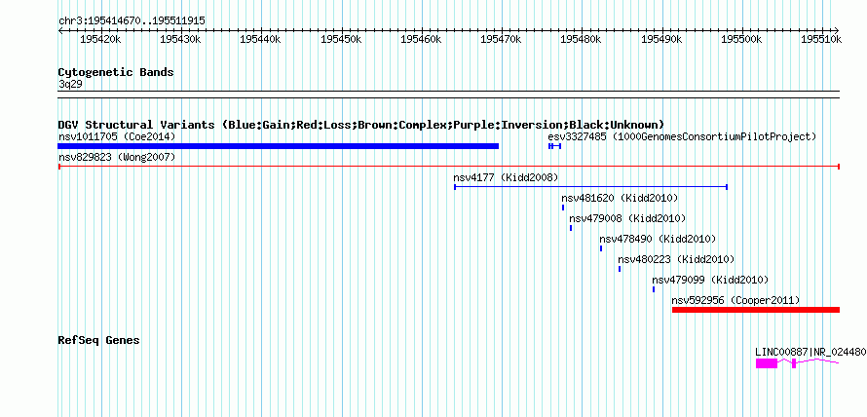Click the 195420k ruler position
Viewport: 867px width, 417px height.
click(100, 39)
